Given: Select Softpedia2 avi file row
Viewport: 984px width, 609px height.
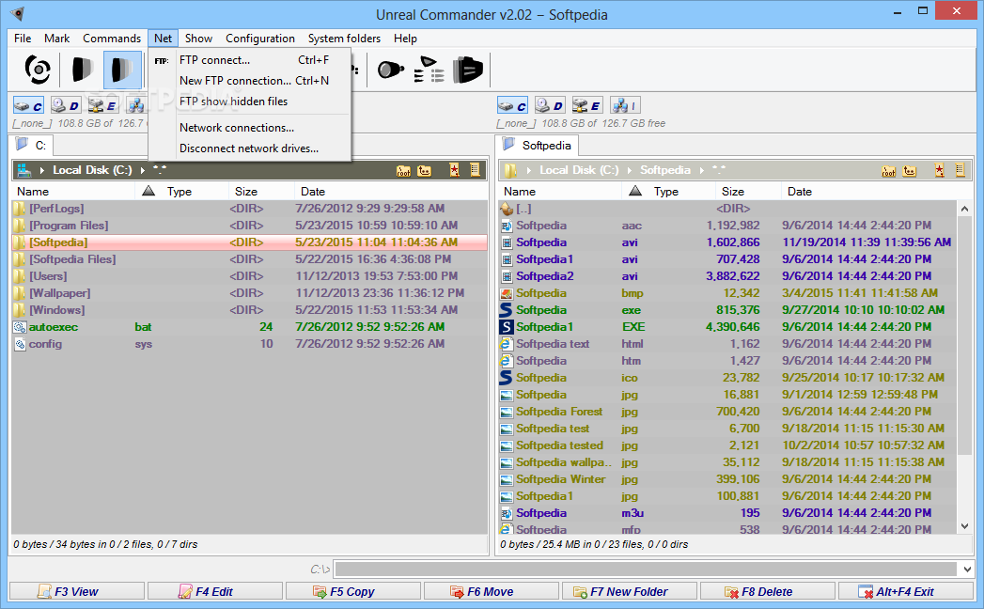Looking at the screenshot, I should pos(727,276).
